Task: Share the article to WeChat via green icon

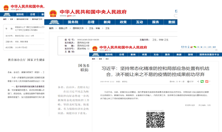Action: point(202,81)
